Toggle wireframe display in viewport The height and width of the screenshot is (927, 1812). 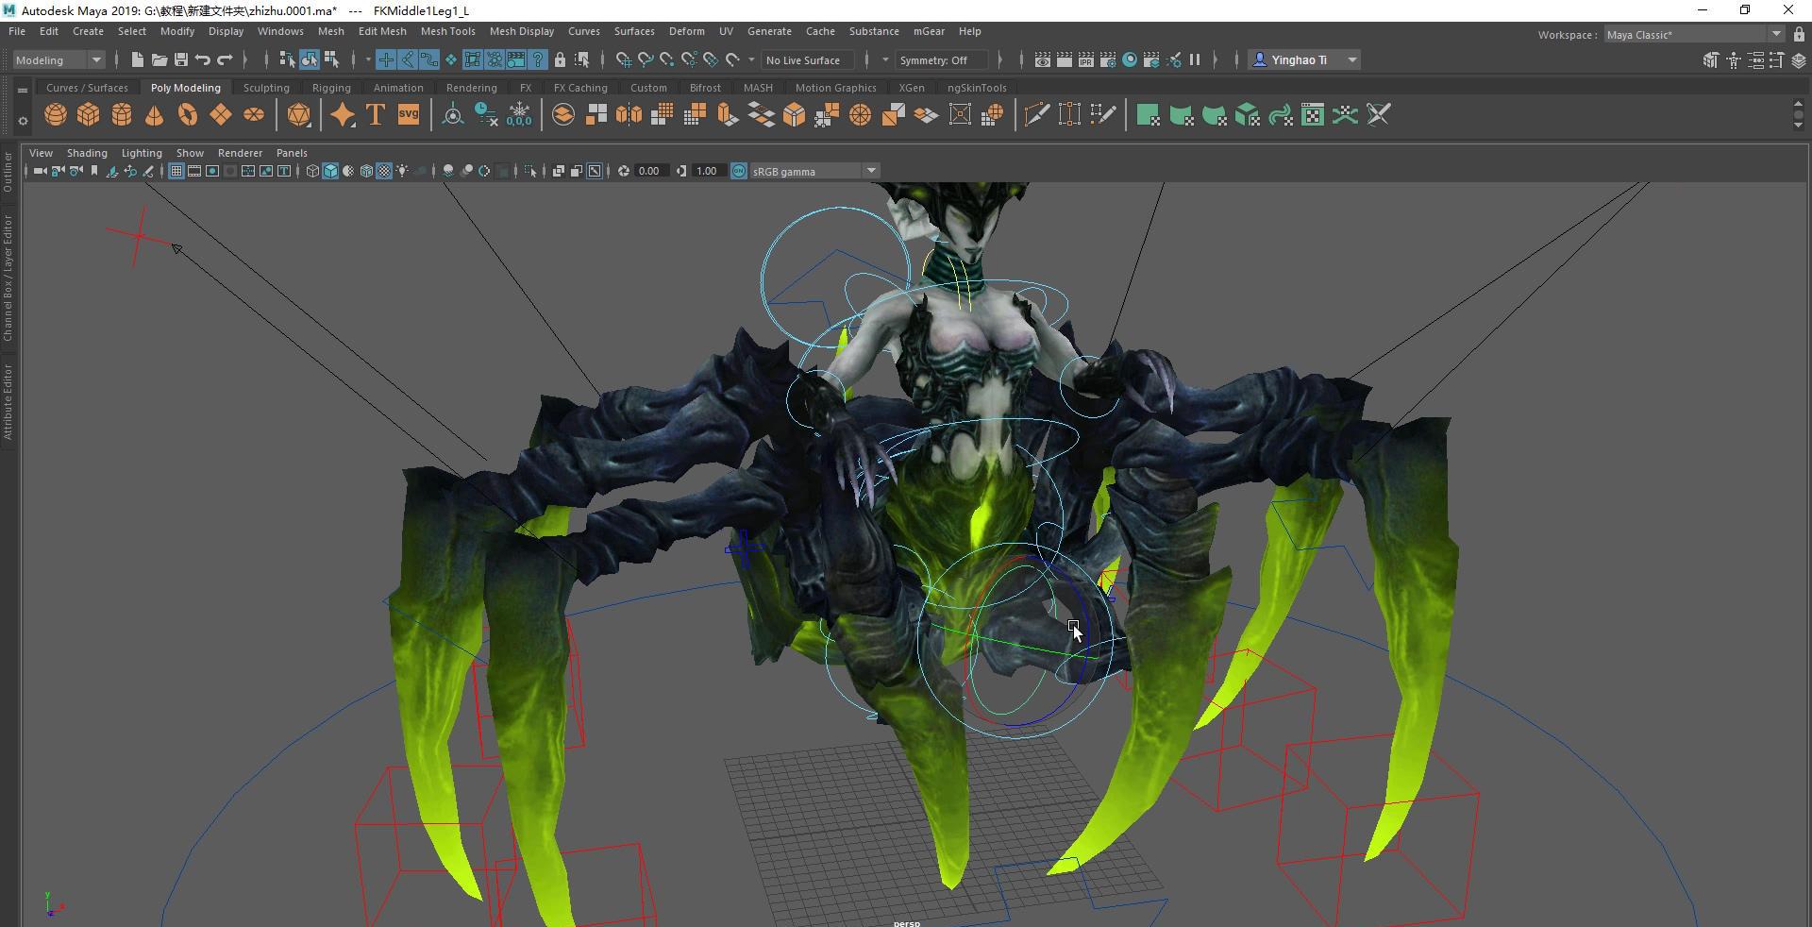(312, 171)
